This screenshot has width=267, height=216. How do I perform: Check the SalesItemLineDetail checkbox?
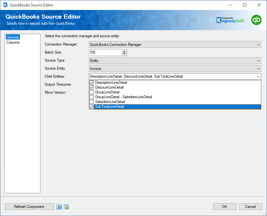[92, 102]
